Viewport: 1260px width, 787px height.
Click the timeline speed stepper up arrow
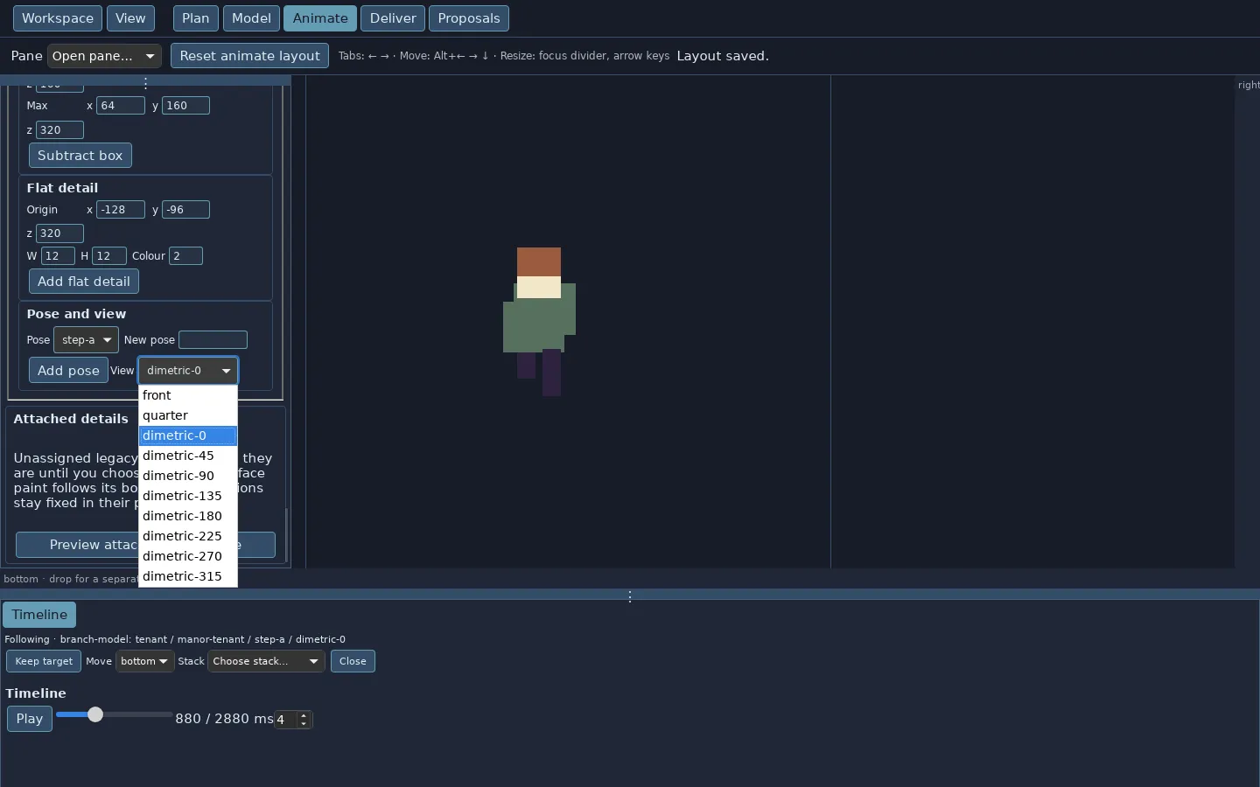(x=304, y=715)
